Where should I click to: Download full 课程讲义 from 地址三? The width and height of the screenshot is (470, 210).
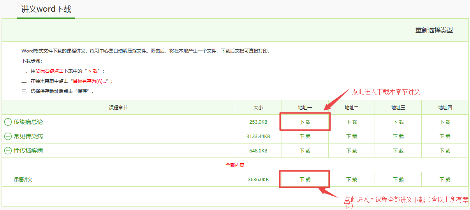tap(398, 180)
